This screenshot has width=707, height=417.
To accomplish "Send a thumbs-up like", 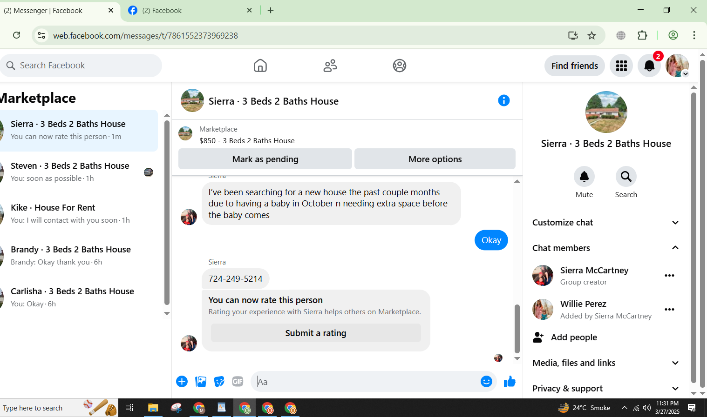I will click(510, 382).
